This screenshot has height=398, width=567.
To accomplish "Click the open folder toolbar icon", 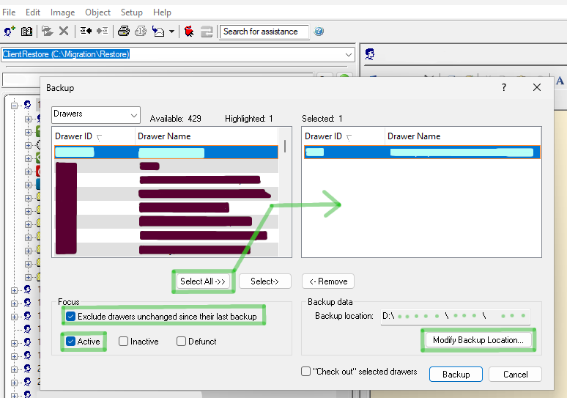I will pyautogui.click(x=47, y=31).
